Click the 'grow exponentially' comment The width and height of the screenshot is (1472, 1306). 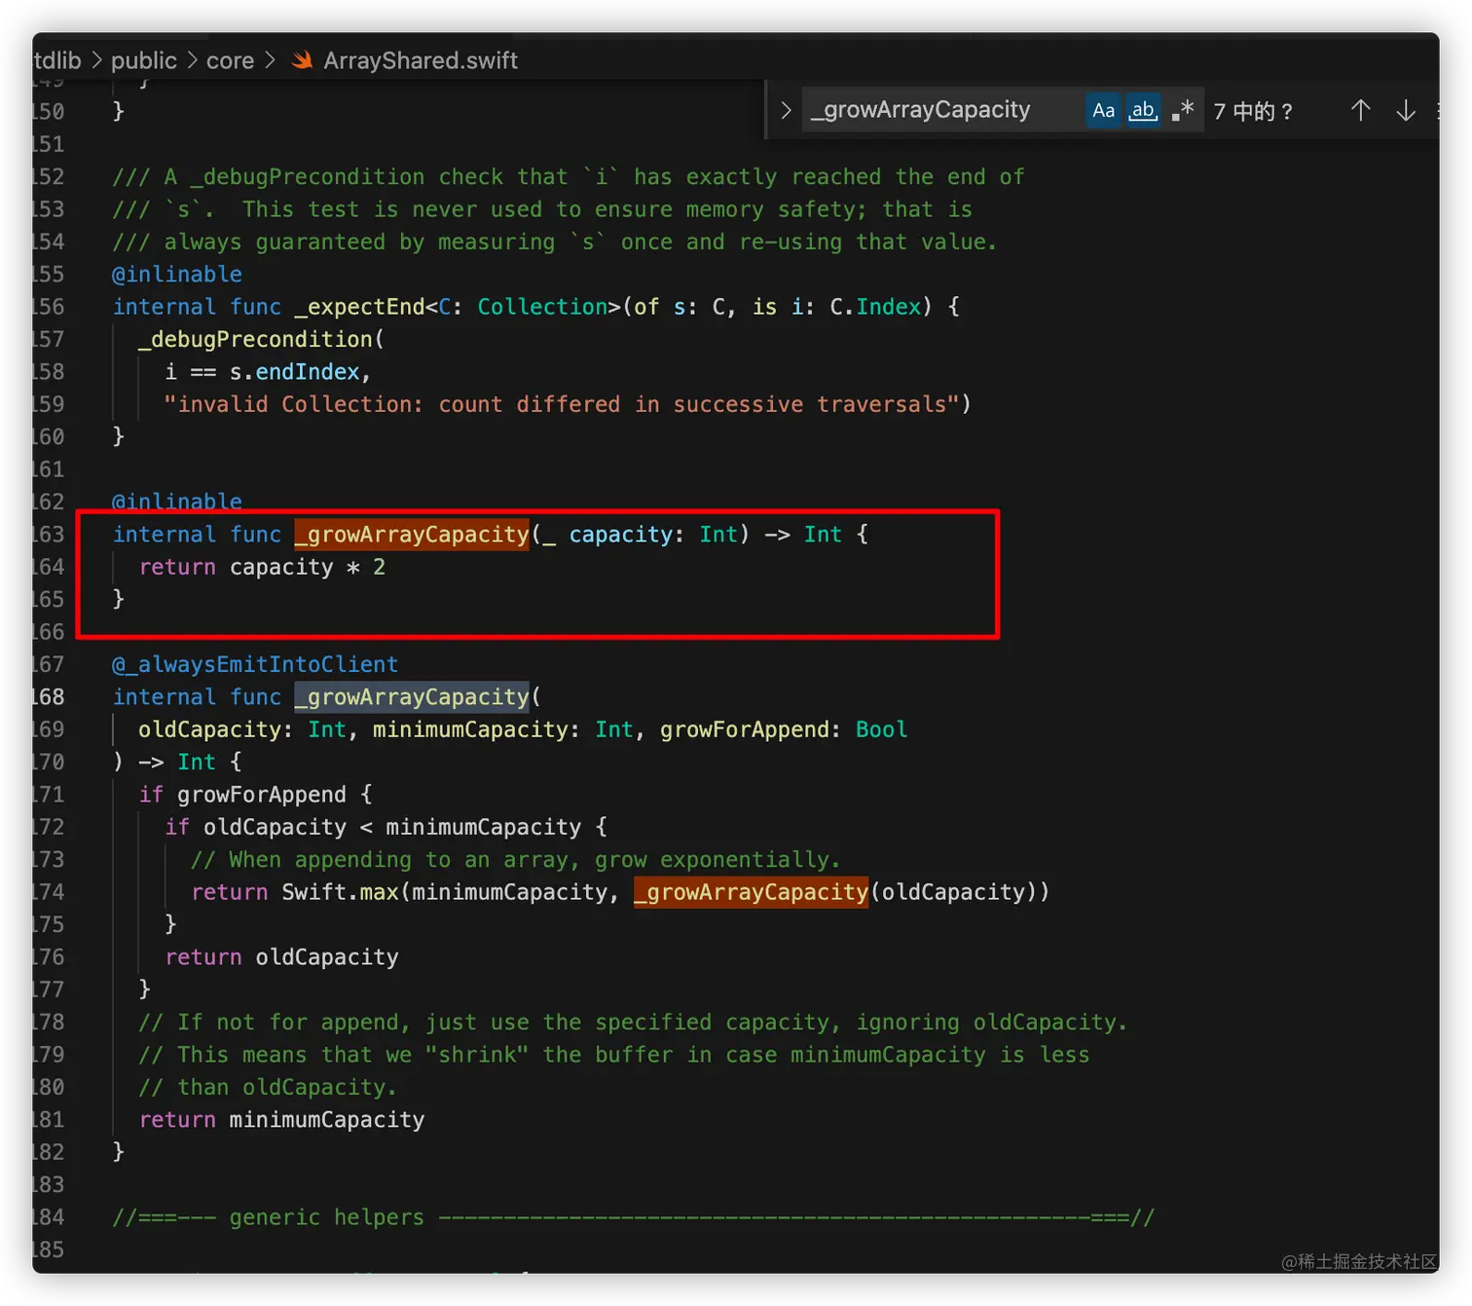coord(515,860)
